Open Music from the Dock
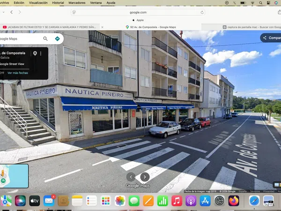This screenshot has width=281, height=211. point(177,201)
